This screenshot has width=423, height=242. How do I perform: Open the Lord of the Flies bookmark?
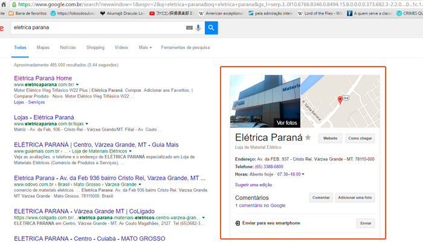pos(320,13)
